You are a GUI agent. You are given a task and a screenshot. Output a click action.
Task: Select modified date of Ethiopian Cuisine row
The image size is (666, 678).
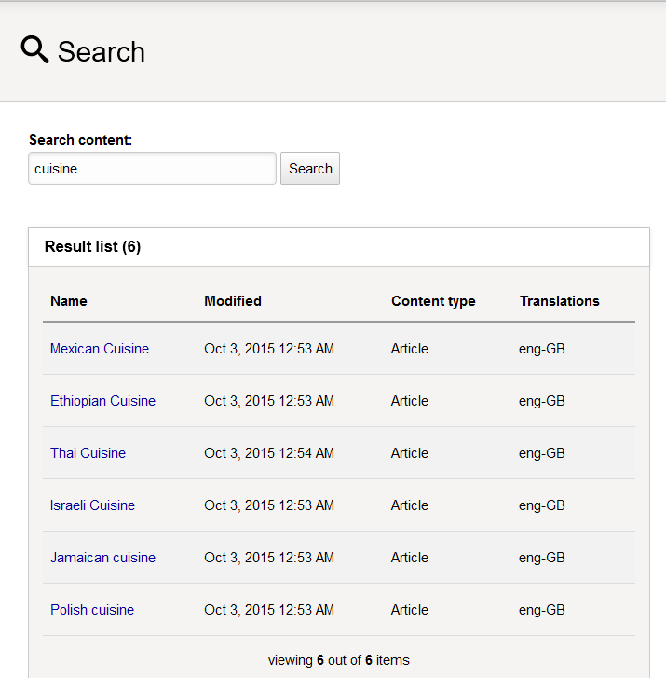click(269, 401)
